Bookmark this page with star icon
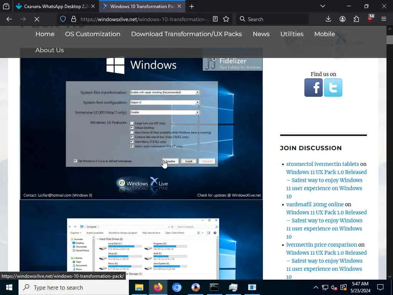Screen dimensions: 393x295 coord(226,19)
